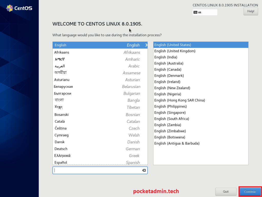Click Continue to proceed with installation
This screenshot has width=262, height=197.
250,191
